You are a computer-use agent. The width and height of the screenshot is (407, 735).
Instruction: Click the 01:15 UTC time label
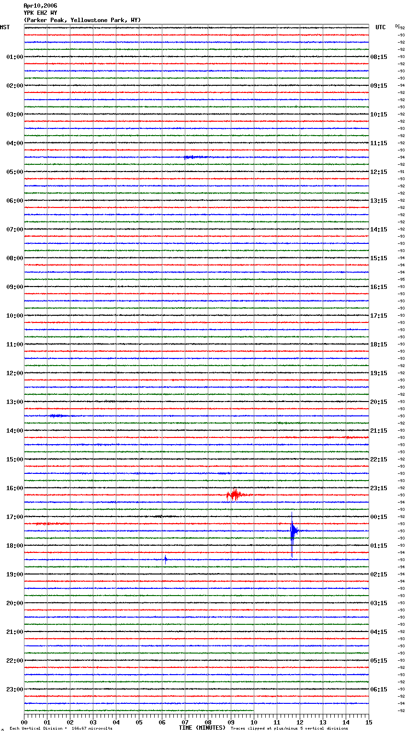(x=379, y=546)
